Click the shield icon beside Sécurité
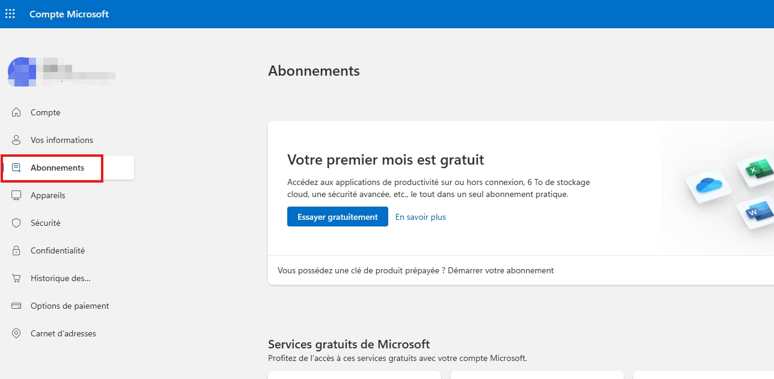 17,223
